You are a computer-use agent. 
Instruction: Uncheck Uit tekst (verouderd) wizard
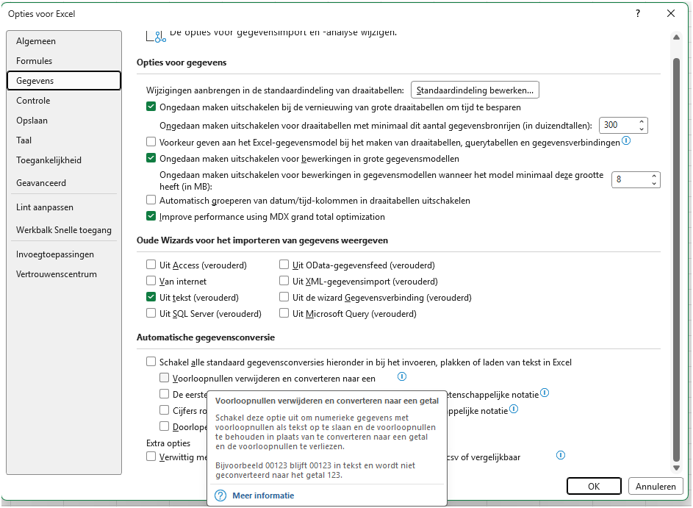point(151,297)
